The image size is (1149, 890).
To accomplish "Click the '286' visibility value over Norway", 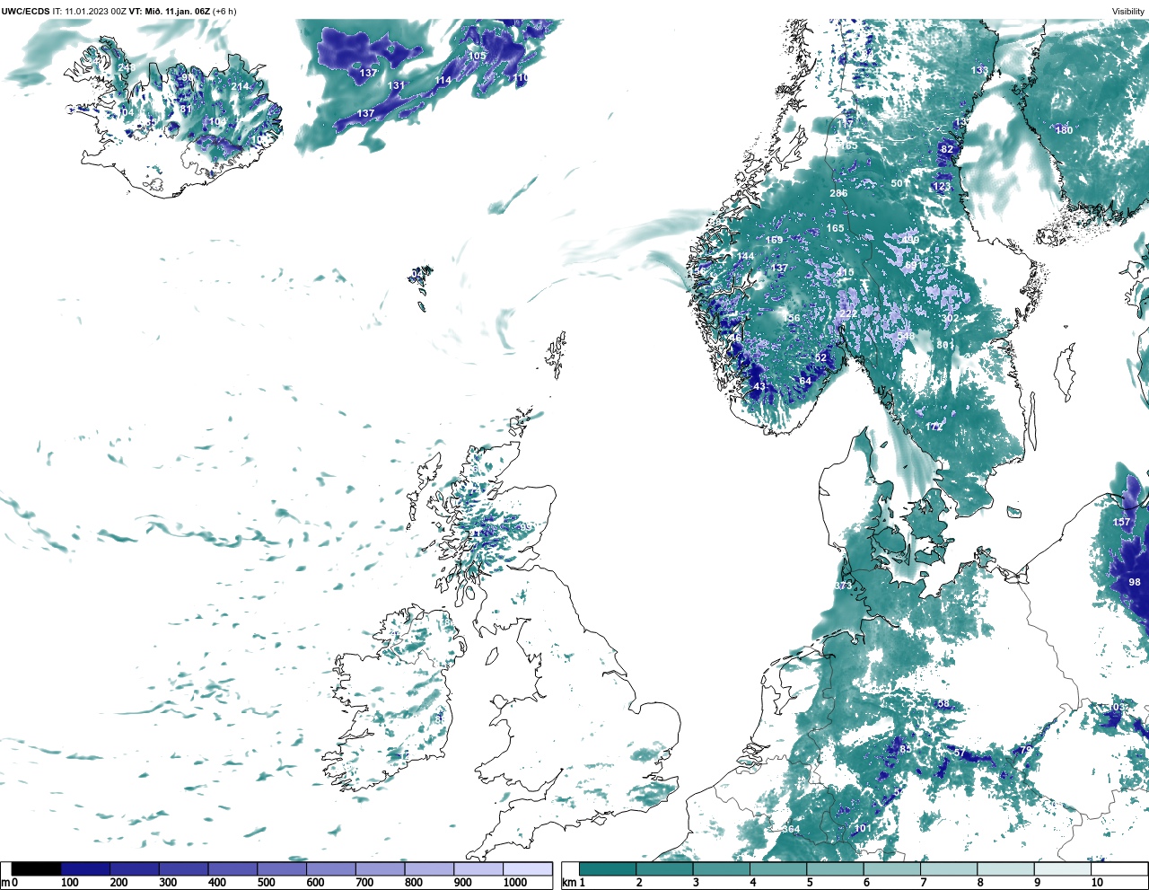I will pos(838,194).
